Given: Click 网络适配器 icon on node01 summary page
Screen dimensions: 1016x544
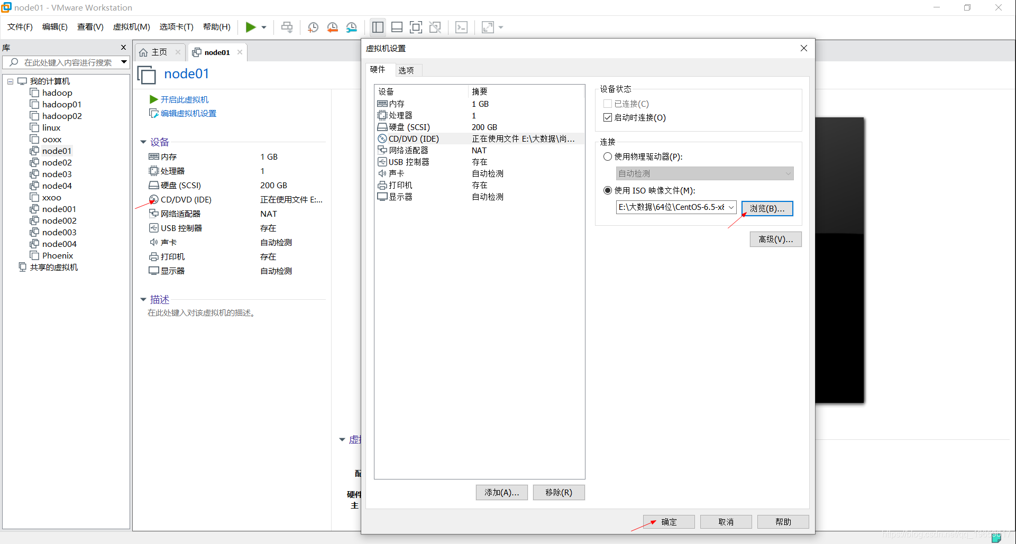Looking at the screenshot, I should (153, 214).
